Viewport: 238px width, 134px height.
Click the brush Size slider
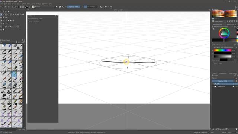pos(91,7)
